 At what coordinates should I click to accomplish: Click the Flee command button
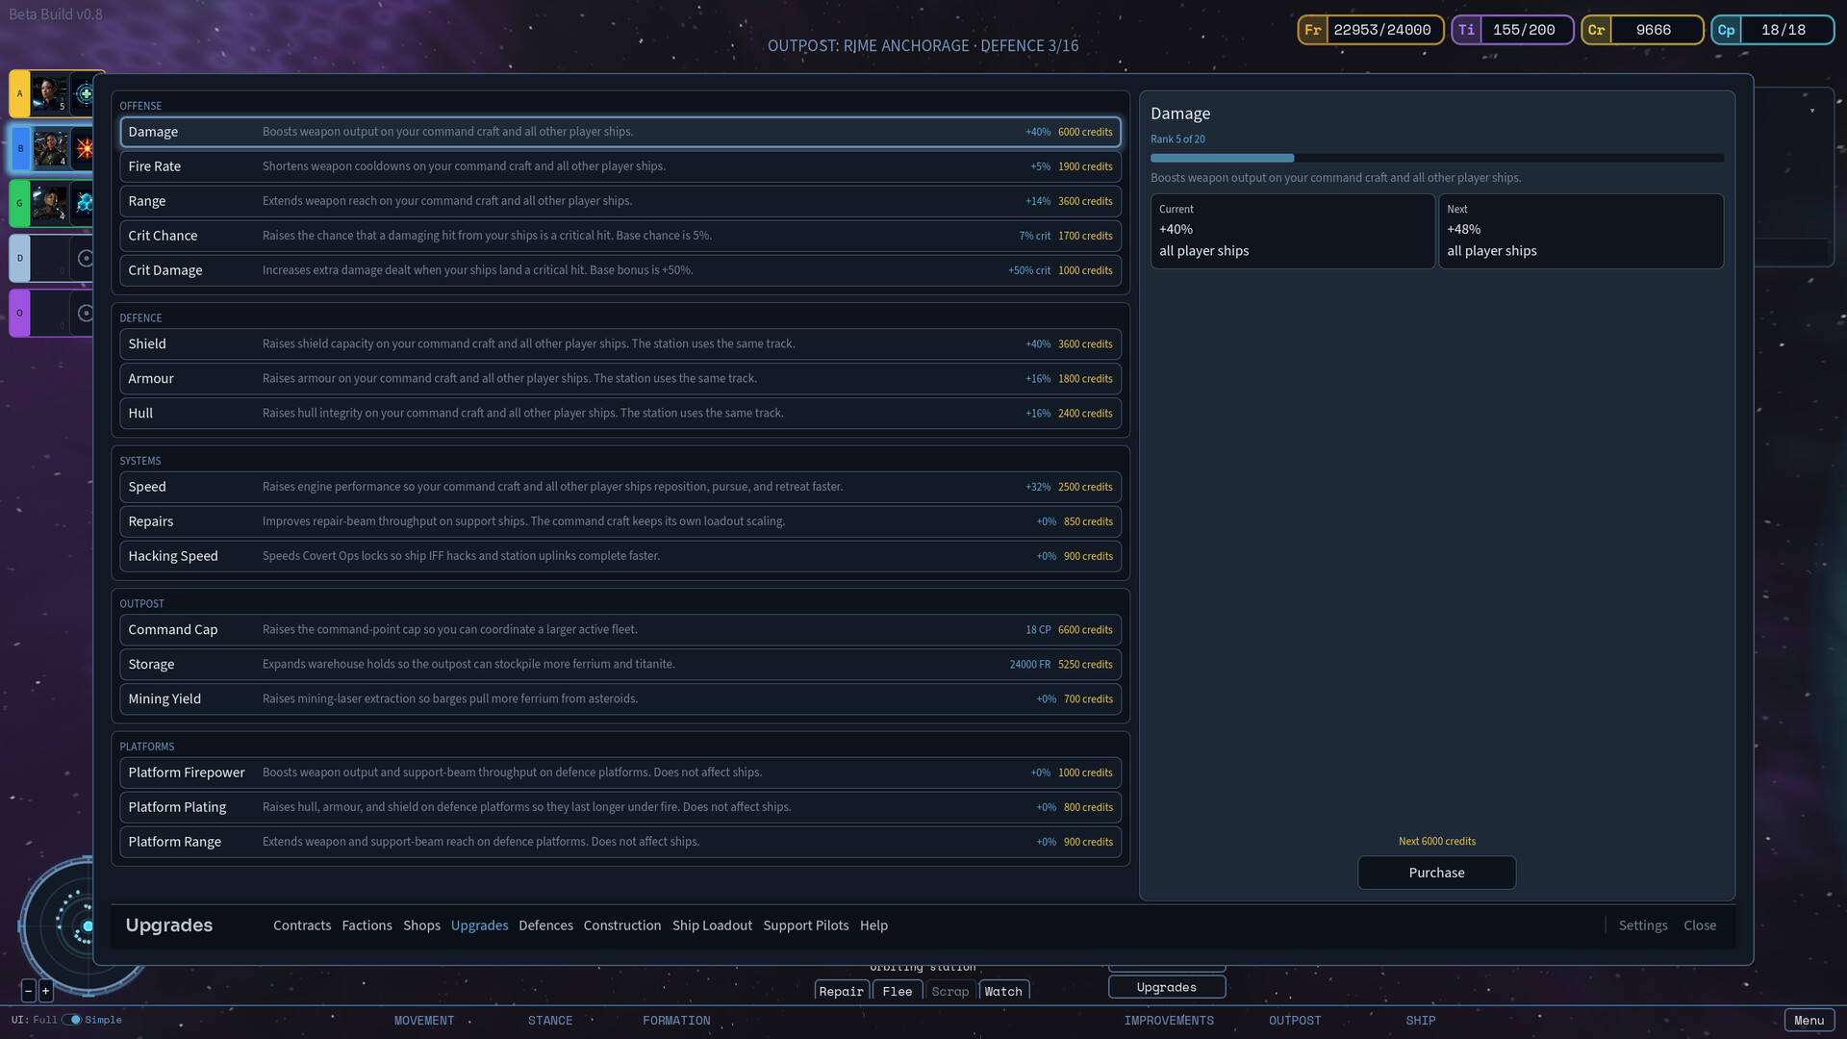(897, 991)
